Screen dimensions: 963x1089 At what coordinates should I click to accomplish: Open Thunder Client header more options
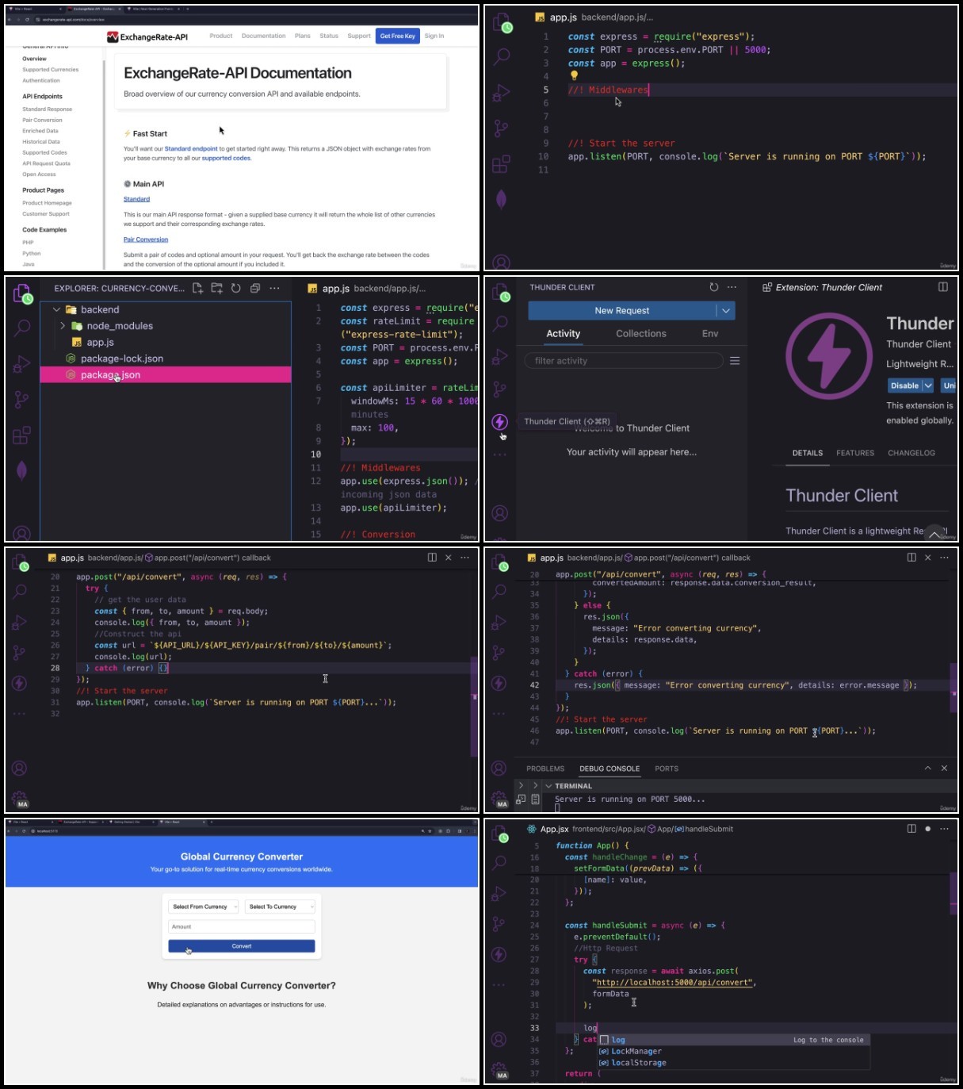[x=732, y=287]
